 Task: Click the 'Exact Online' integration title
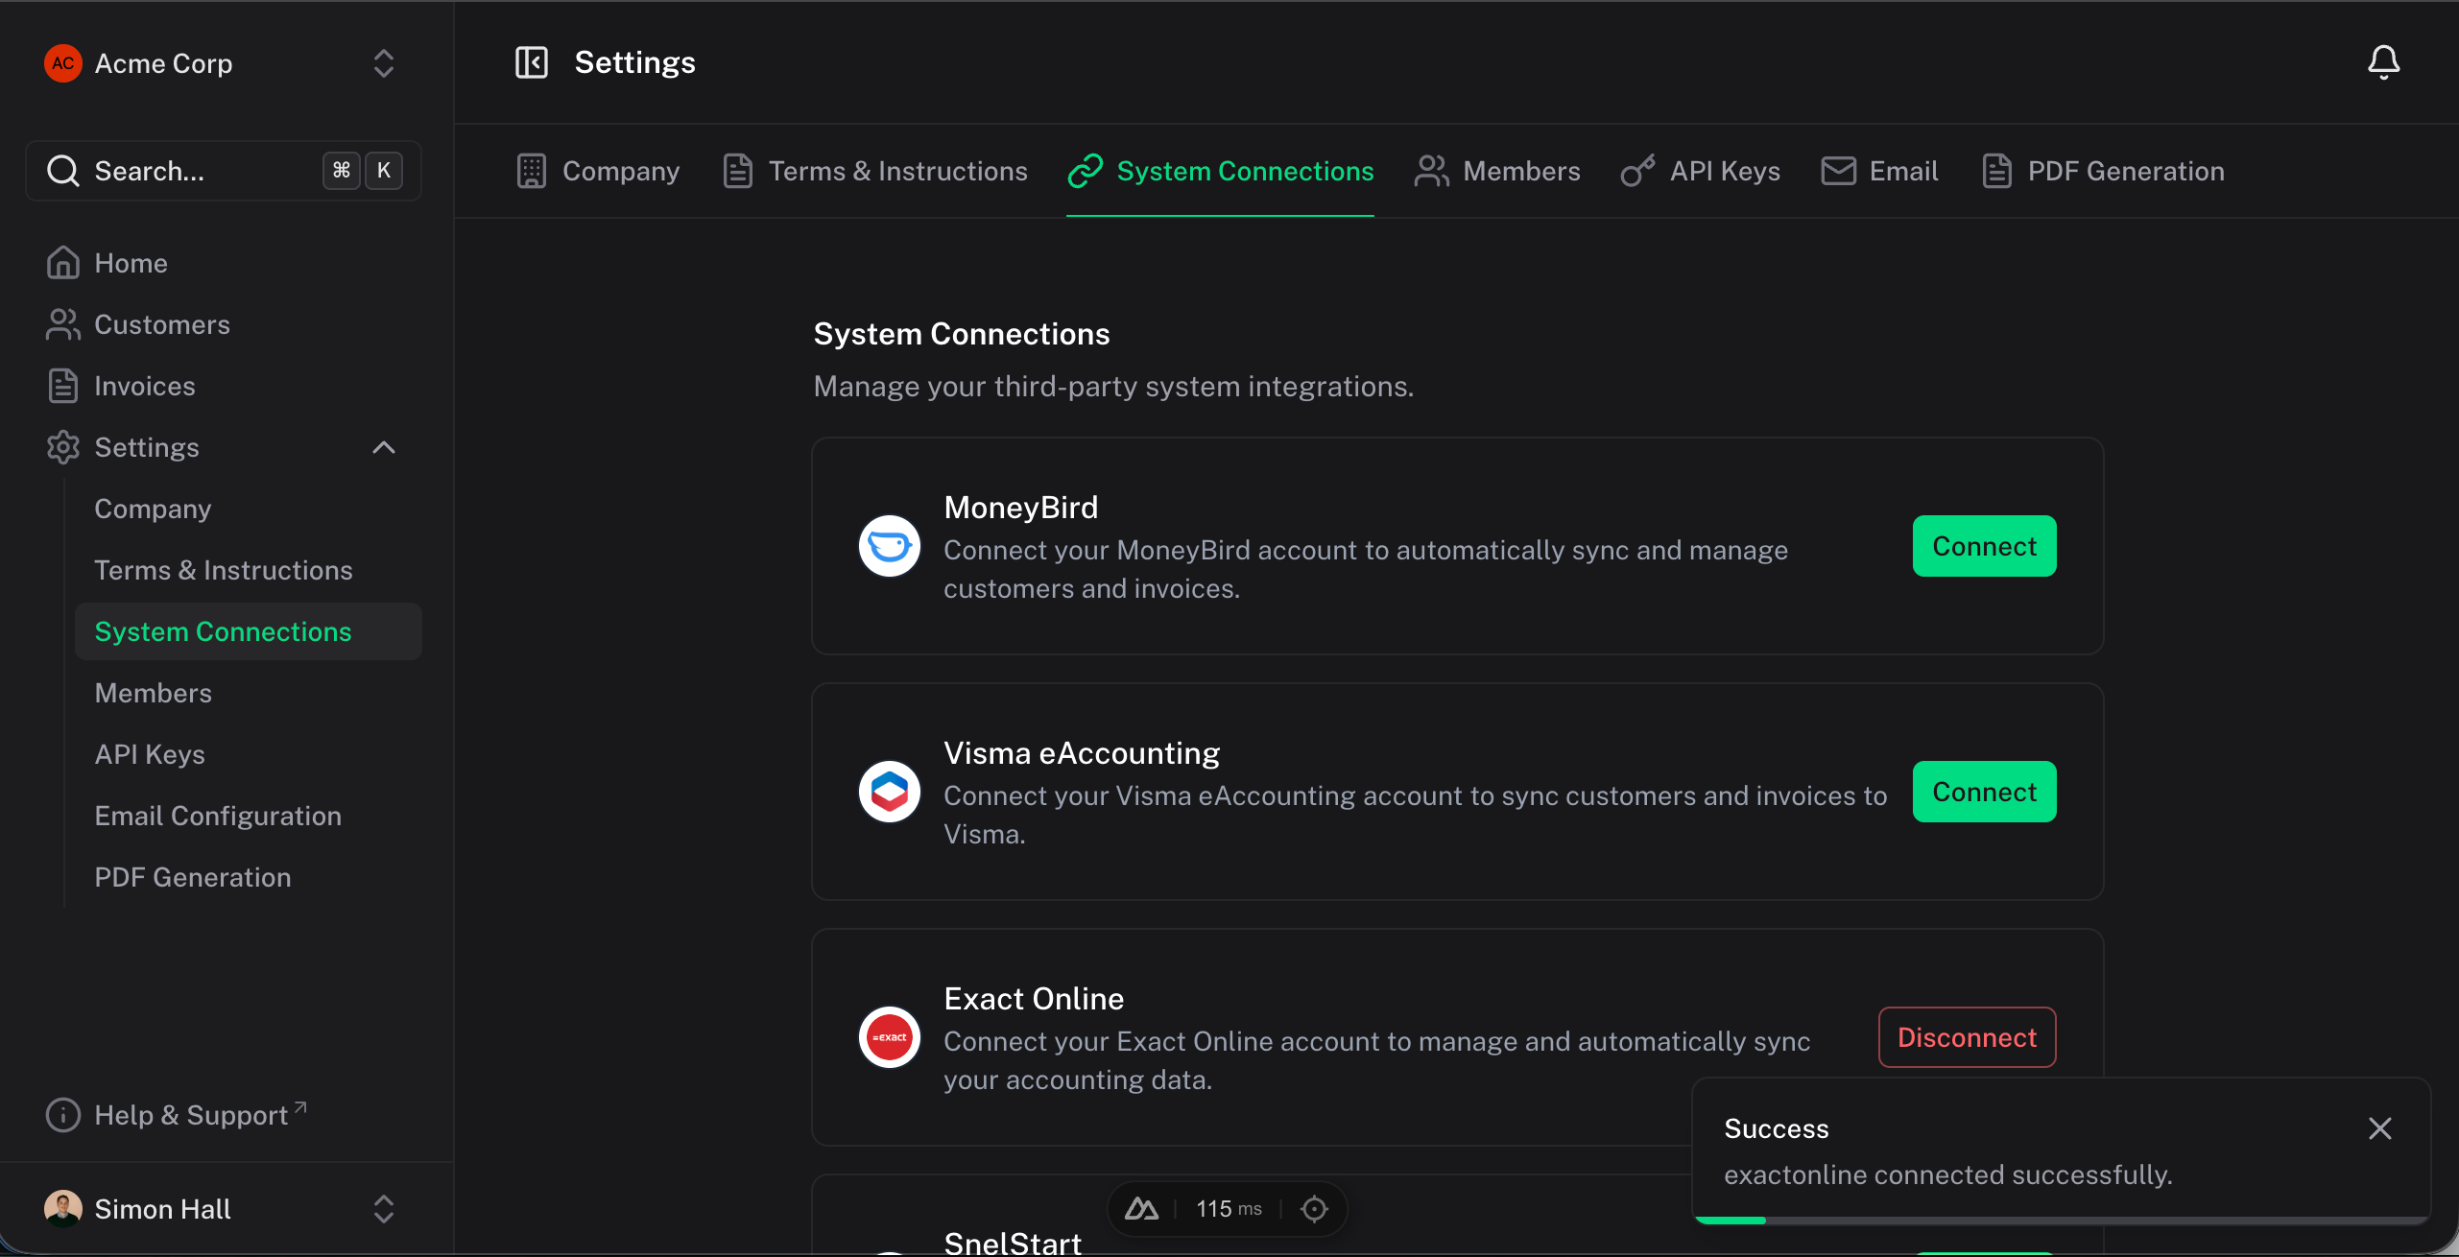coord(1034,999)
